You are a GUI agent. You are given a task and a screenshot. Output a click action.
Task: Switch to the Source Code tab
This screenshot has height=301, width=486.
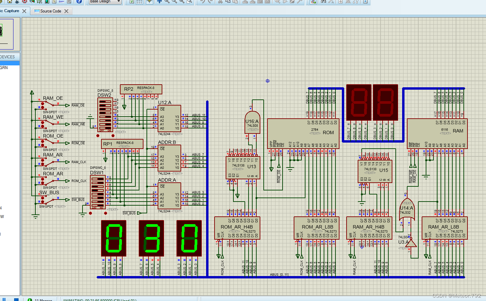51,11
